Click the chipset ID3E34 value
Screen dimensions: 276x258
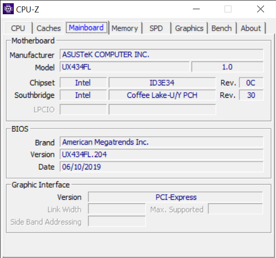[x=162, y=83]
